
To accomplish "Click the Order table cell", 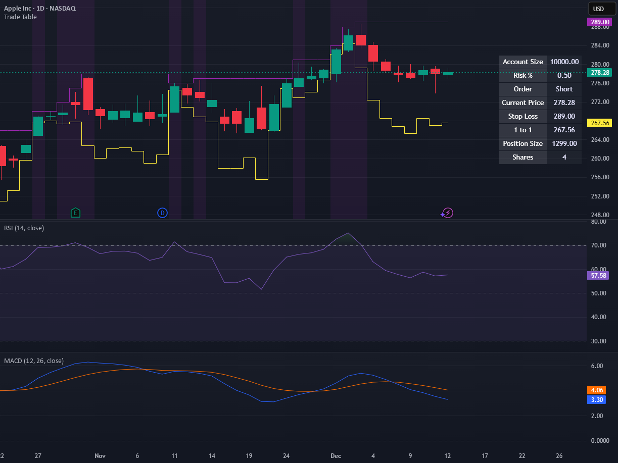I will tap(523, 89).
